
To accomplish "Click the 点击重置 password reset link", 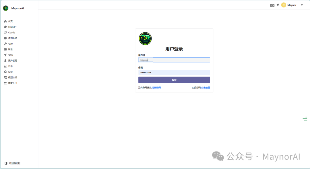I will click(x=206, y=88).
